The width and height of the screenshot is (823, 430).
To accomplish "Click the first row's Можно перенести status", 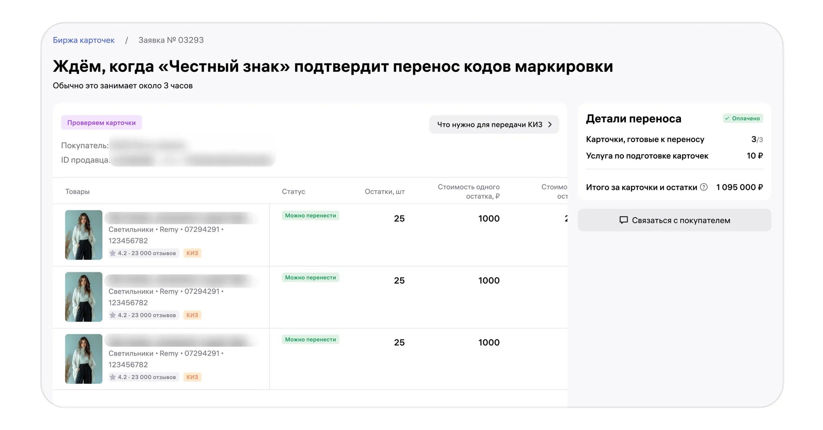I will tap(310, 215).
